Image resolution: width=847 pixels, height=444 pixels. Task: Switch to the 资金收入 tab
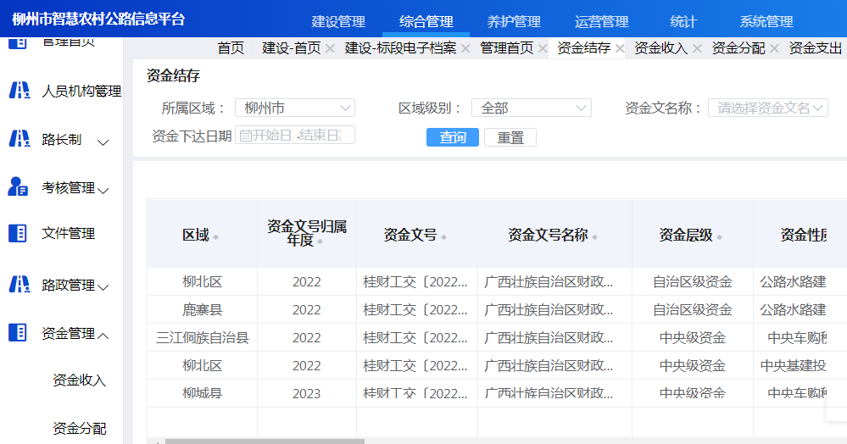coord(660,49)
